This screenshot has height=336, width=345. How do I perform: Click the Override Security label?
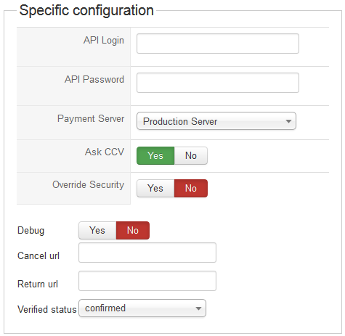[89, 185]
